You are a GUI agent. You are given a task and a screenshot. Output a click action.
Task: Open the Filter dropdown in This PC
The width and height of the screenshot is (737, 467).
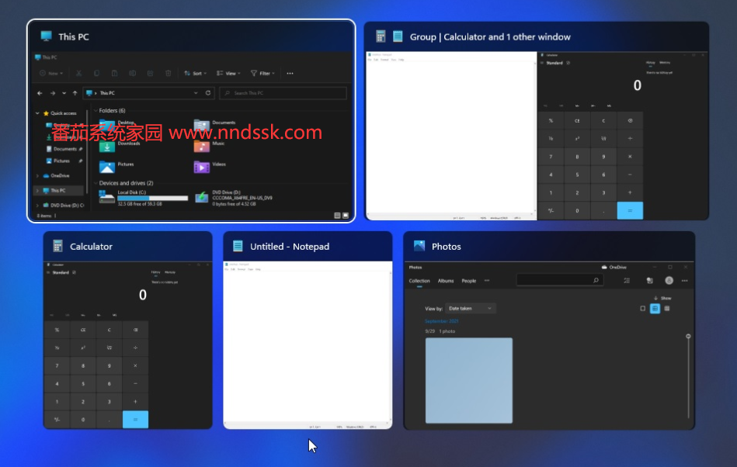[x=262, y=73]
